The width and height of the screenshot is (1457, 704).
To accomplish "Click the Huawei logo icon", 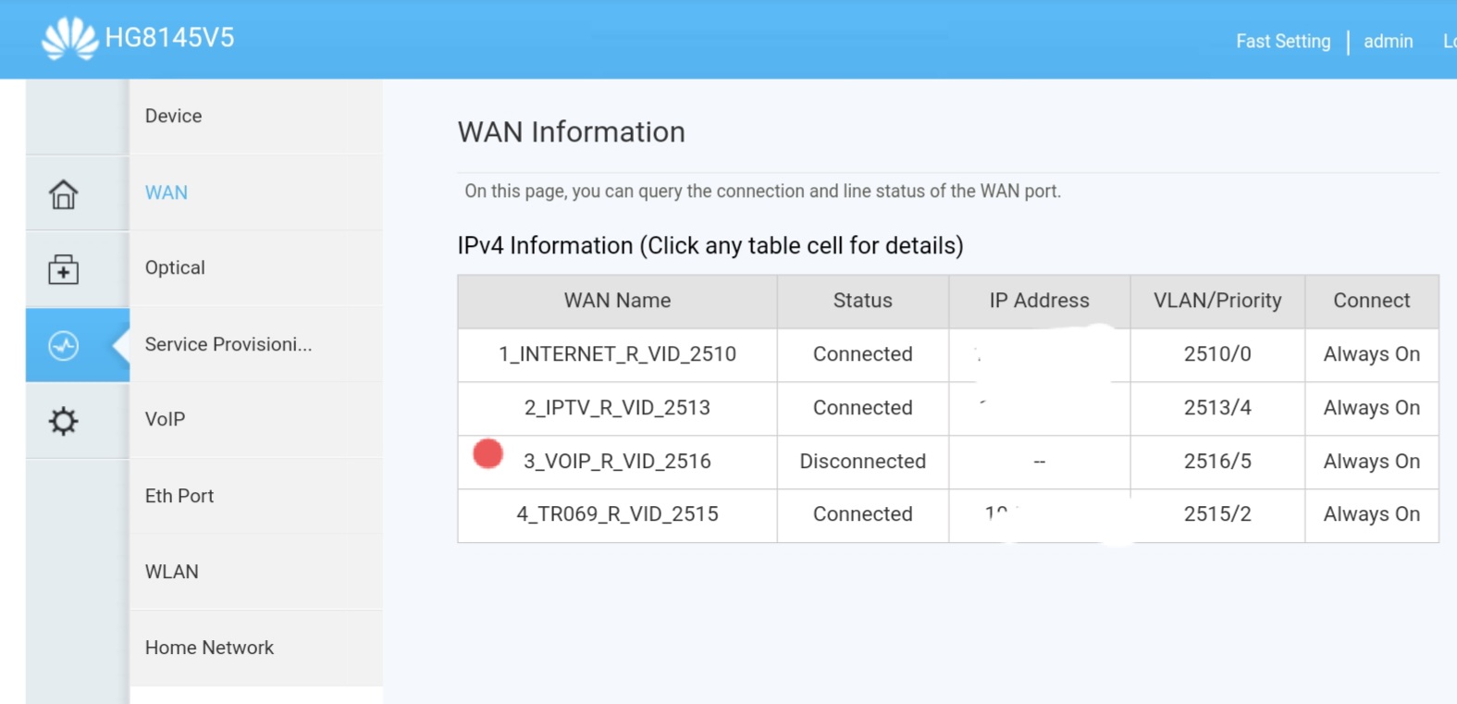I will point(69,39).
